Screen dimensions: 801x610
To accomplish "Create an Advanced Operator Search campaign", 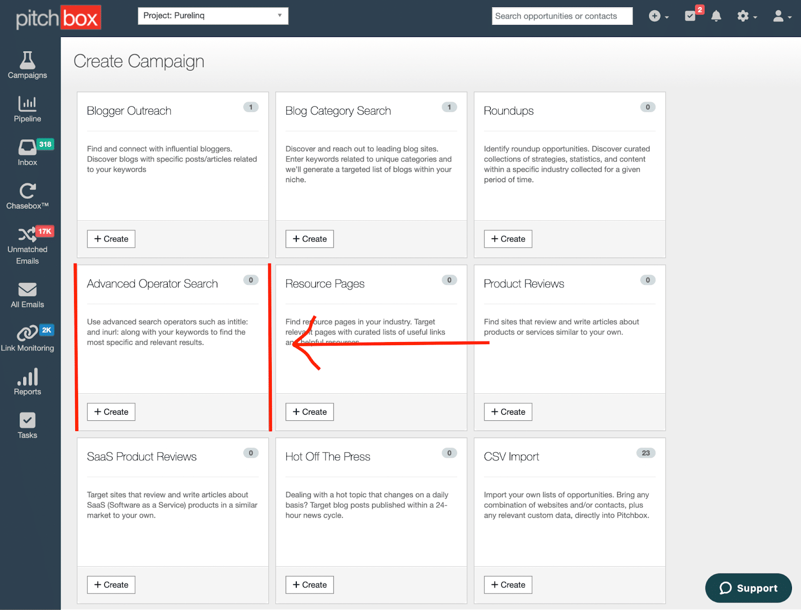I will coord(111,412).
